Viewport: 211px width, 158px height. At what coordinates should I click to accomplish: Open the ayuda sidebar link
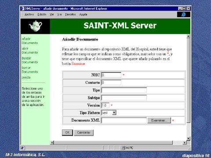click(26, 77)
